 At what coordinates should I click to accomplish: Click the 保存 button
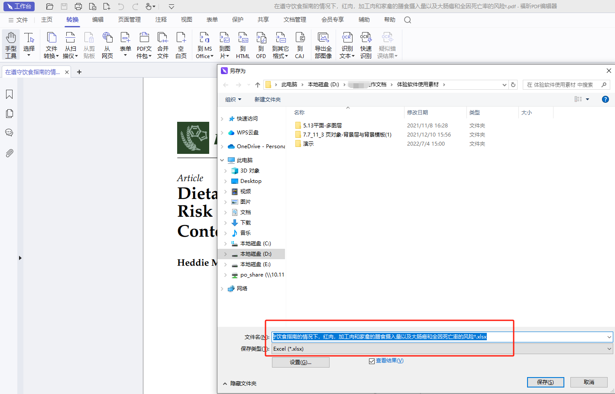545,382
